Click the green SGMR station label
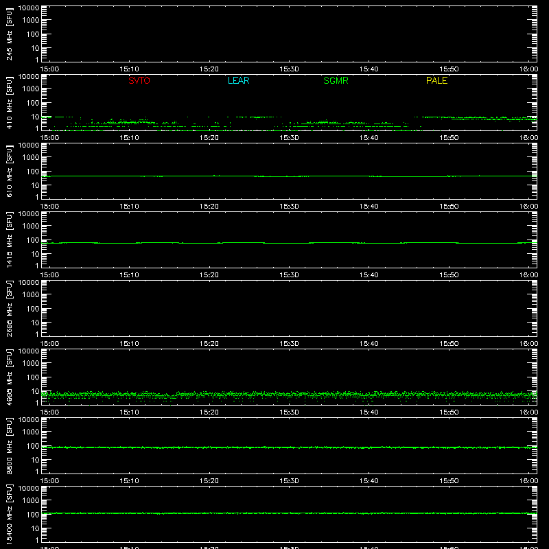This screenshot has width=549, height=549. click(336, 80)
